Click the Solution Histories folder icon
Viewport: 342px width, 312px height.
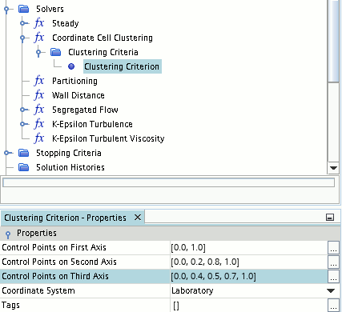pyautogui.click(x=24, y=167)
